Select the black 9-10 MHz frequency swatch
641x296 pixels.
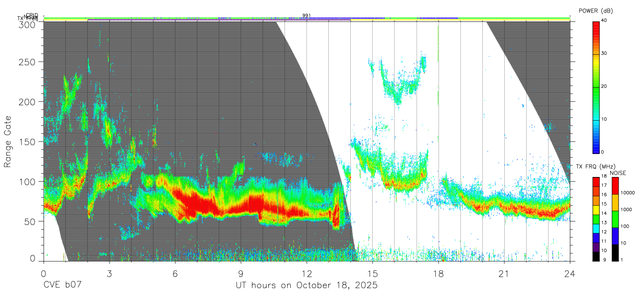tap(596, 256)
